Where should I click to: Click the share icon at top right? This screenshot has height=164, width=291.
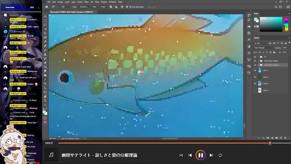[x=288, y=7]
